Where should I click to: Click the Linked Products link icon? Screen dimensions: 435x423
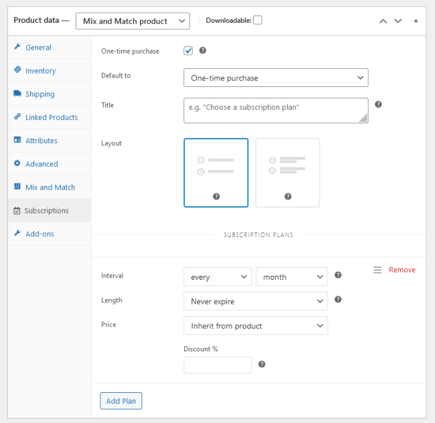pos(17,116)
